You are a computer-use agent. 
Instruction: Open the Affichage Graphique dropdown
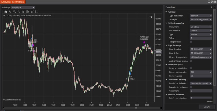[23, 7]
